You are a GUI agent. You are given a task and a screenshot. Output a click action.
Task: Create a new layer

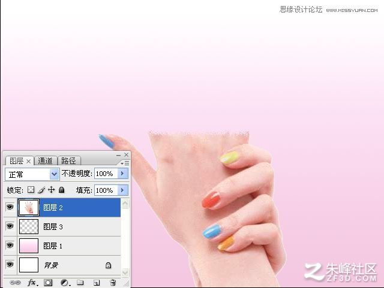coord(97,283)
